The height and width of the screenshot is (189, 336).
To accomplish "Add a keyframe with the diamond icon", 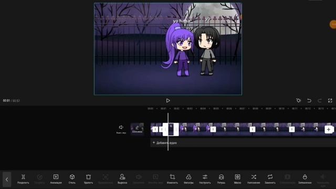I will (299, 100).
